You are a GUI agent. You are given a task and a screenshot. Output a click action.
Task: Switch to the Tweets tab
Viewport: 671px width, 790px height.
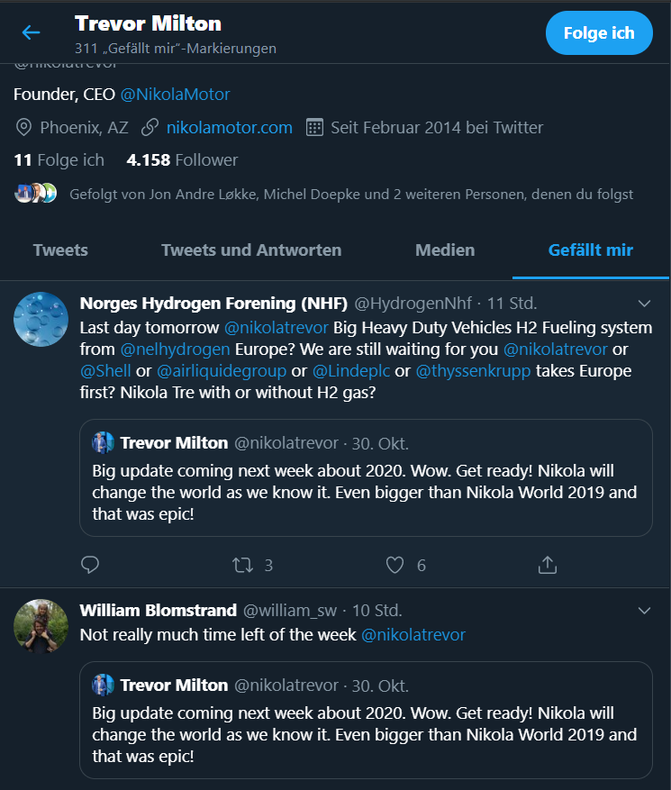[x=60, y=250]
